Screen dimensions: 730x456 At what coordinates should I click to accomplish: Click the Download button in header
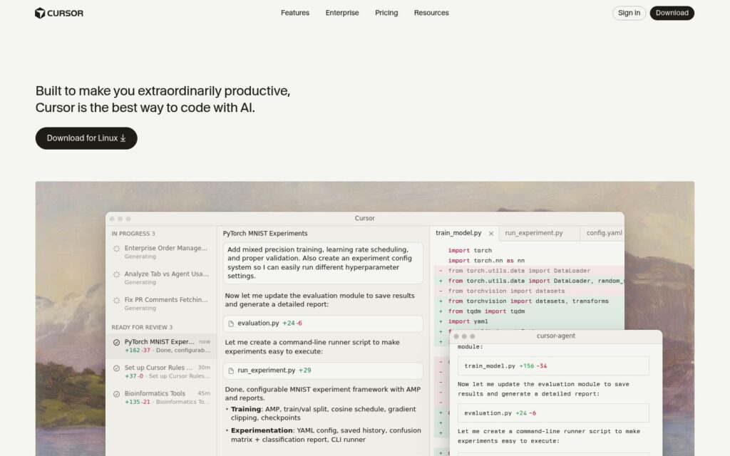[672, 13]
